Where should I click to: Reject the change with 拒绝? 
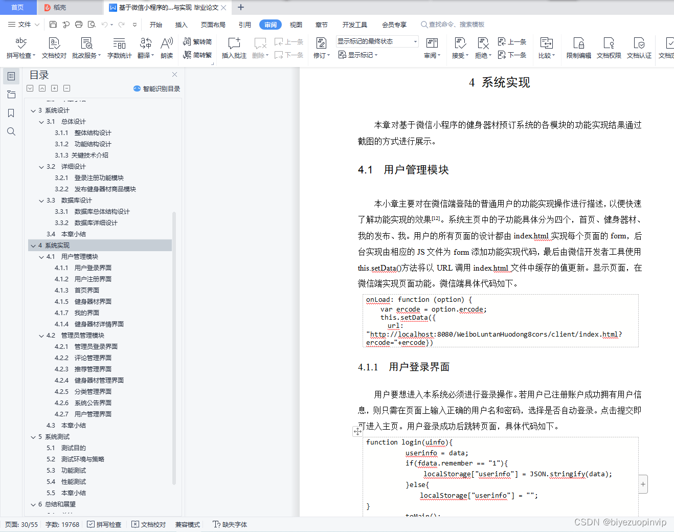click(483, 48)
